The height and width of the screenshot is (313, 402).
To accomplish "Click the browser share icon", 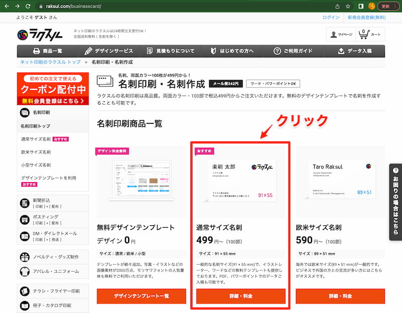I will tap(337, 7).
